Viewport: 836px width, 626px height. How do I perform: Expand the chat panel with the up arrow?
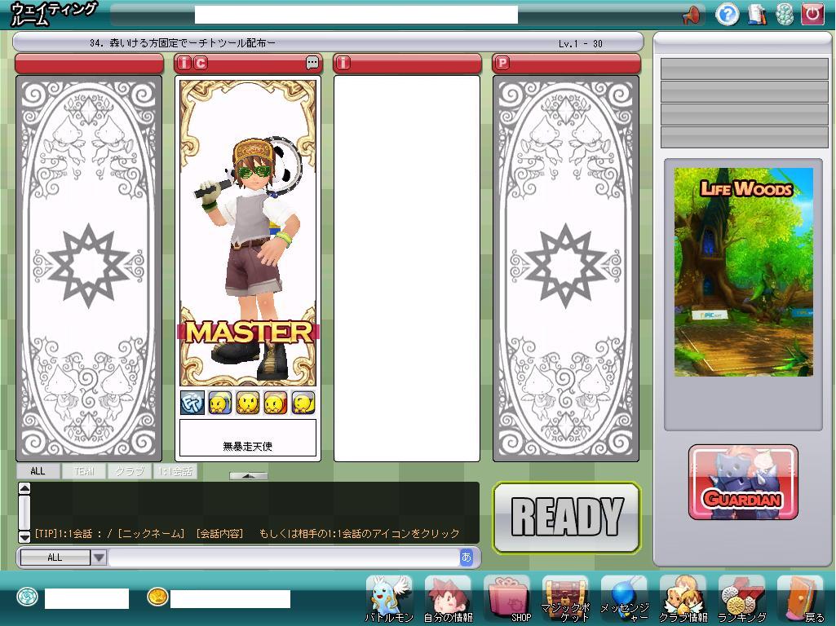[248, 475]
